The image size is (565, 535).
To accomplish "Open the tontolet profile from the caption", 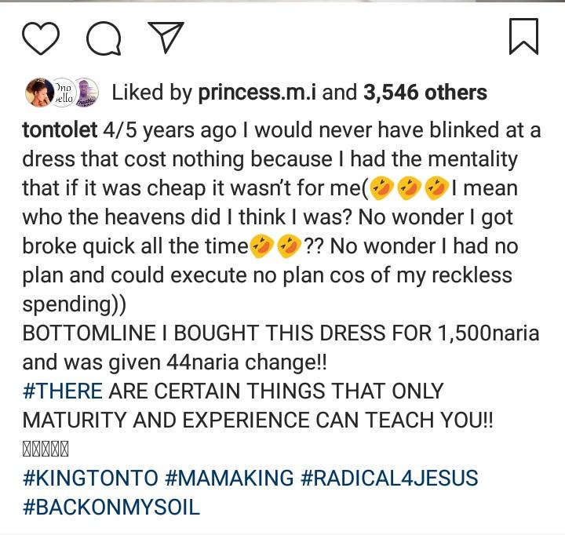I will [x=60, y=130].
